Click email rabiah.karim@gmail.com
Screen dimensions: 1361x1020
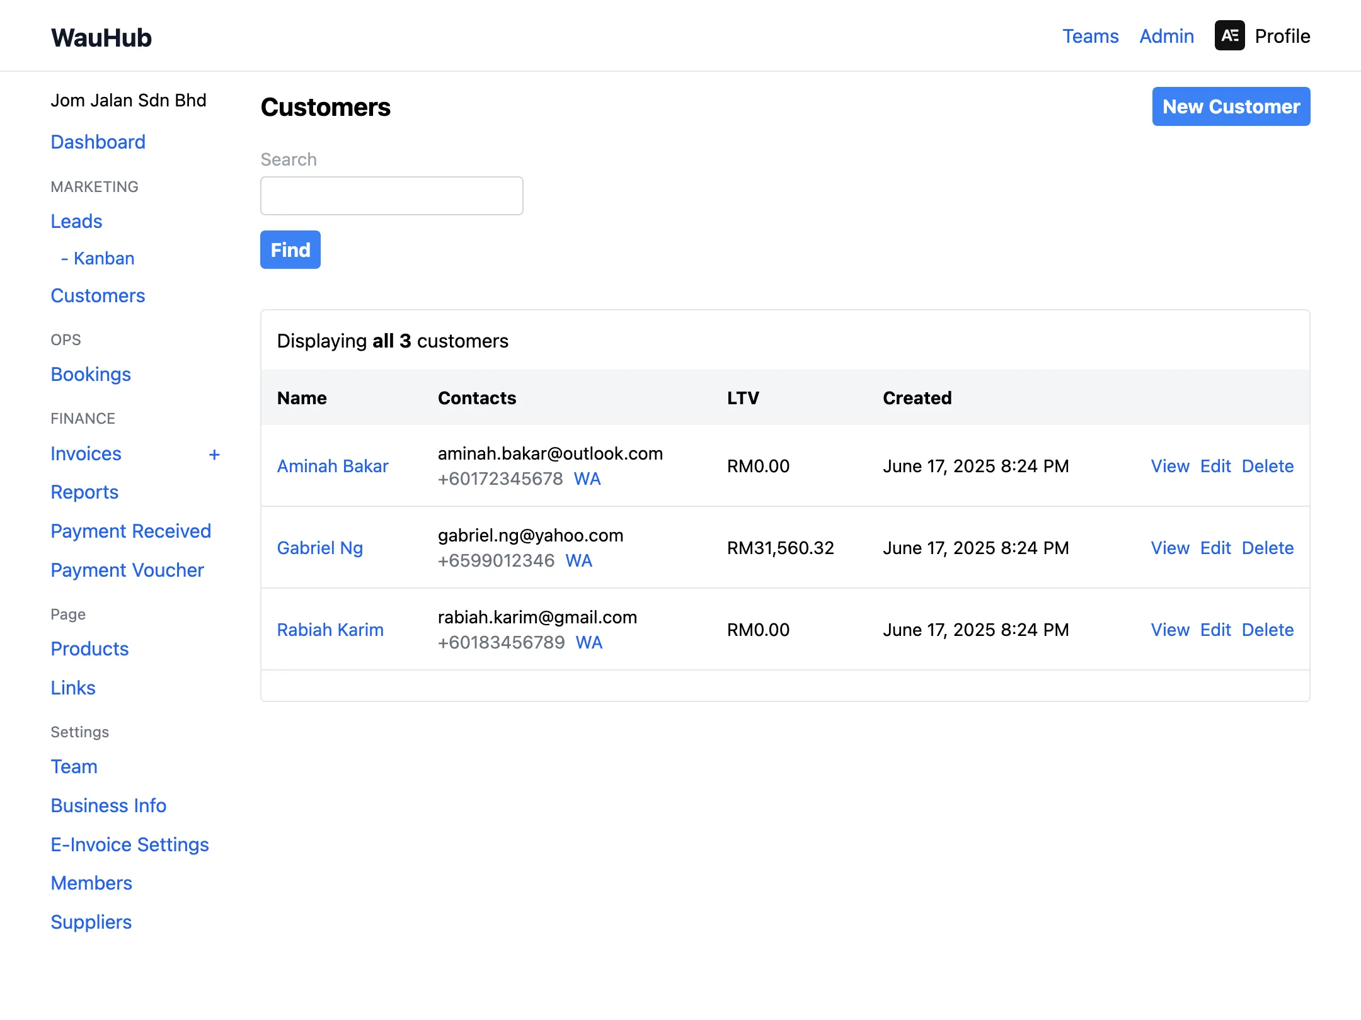[537, 618]
